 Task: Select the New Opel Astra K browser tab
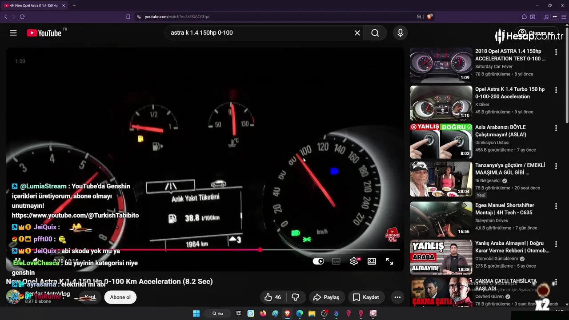coord(33,5)
